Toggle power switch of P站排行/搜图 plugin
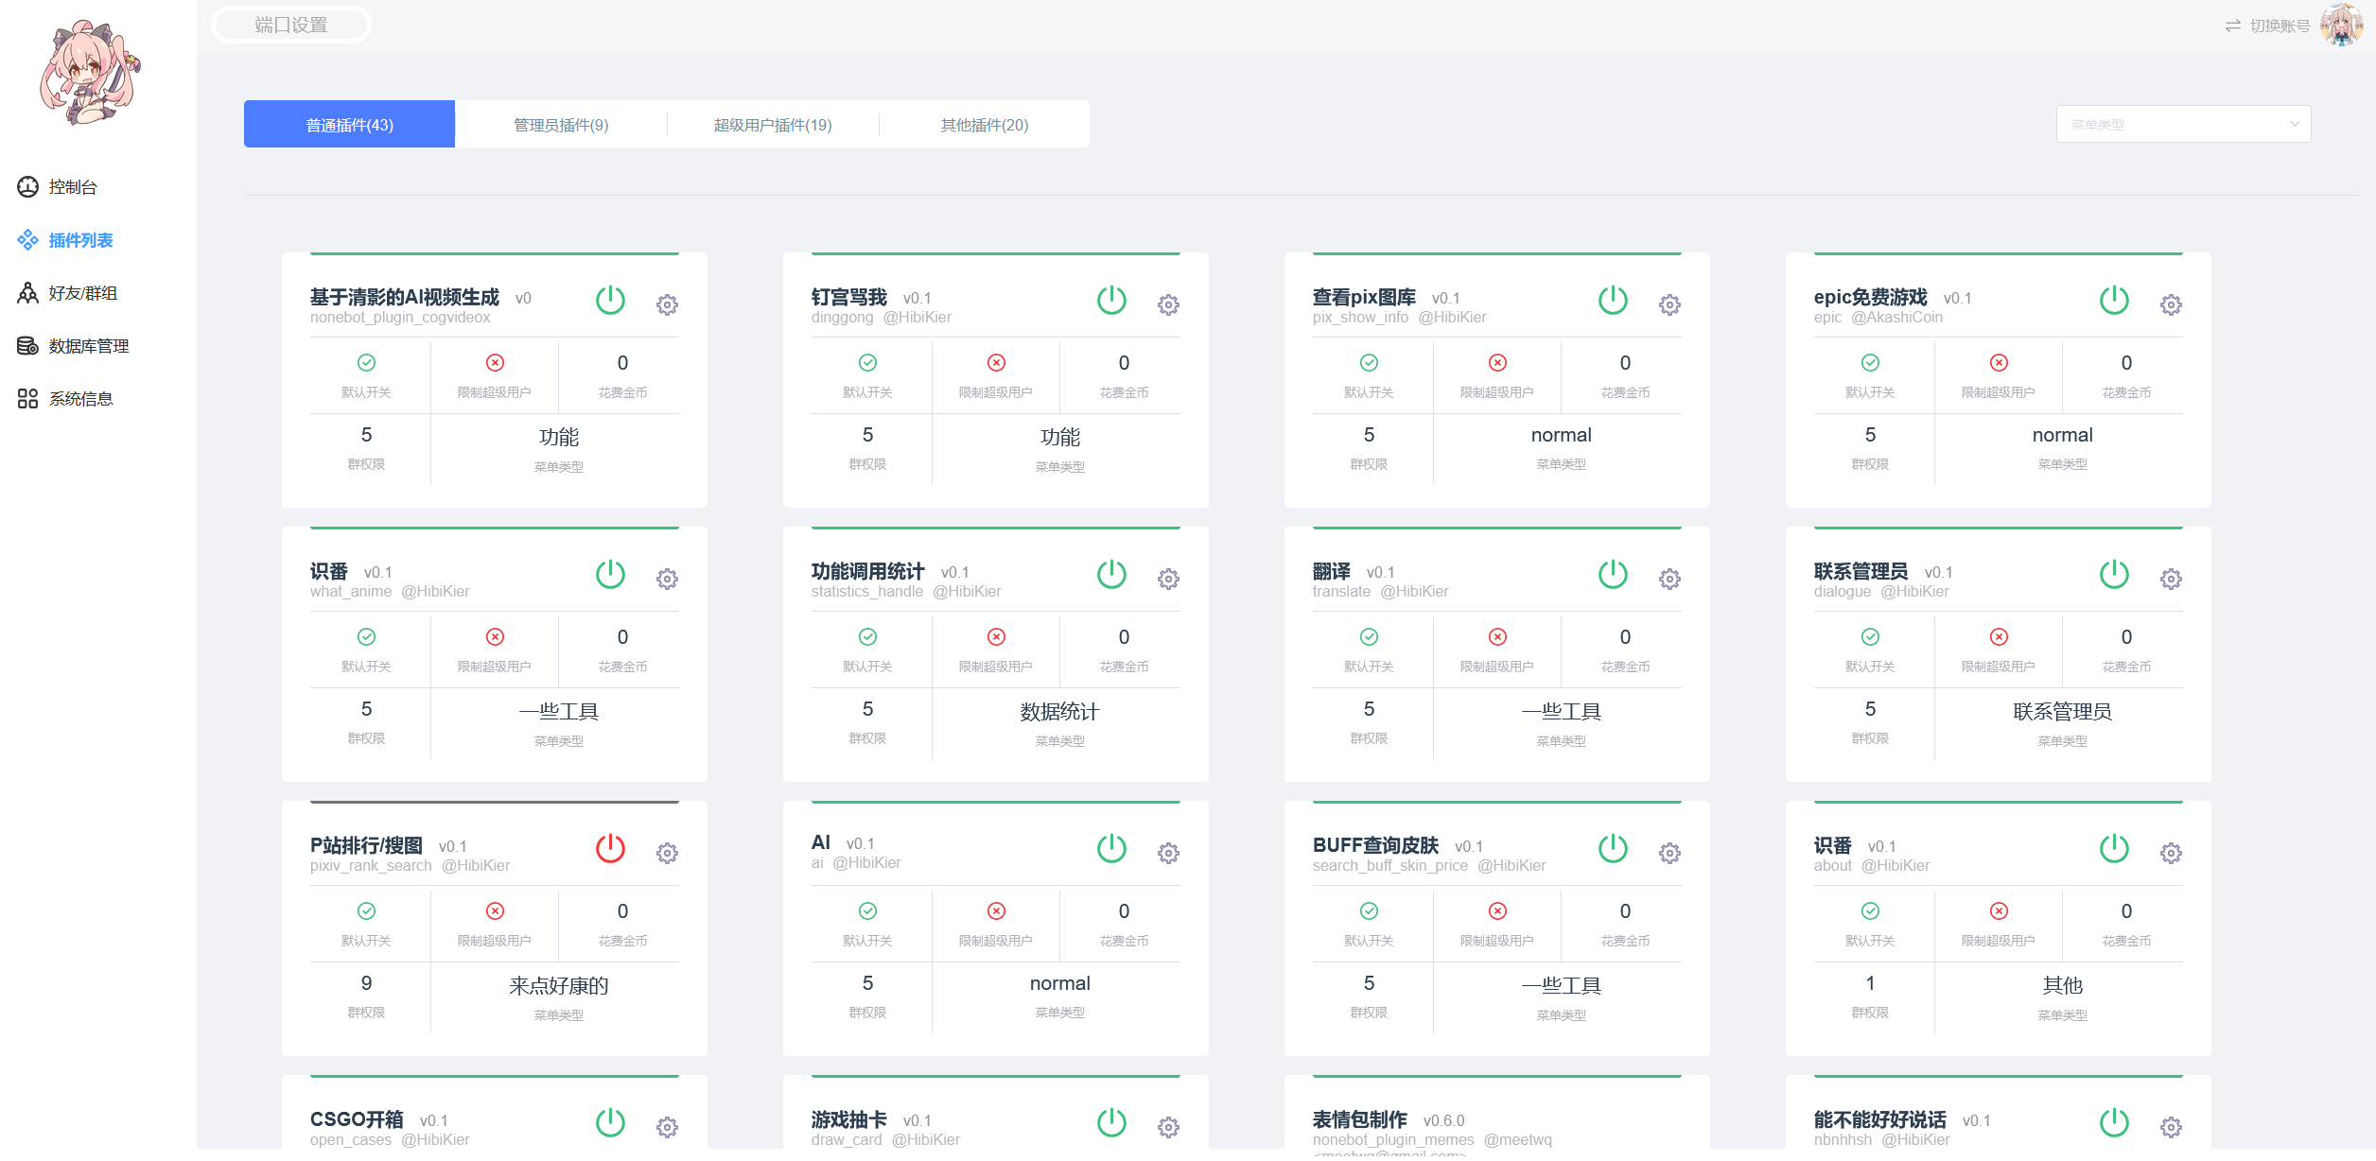 coord(610,849)
